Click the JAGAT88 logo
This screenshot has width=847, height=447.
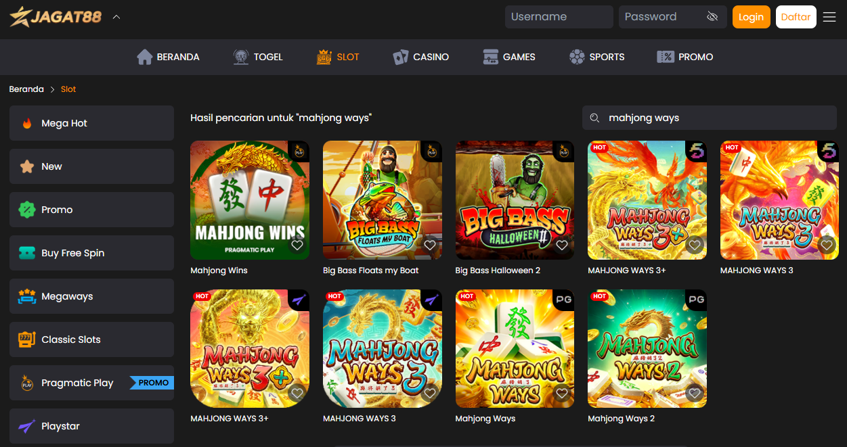coord(56,16)
